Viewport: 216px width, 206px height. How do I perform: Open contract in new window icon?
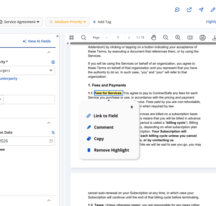[189, 10]
